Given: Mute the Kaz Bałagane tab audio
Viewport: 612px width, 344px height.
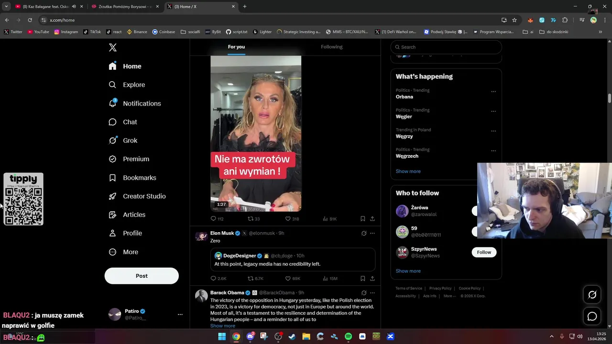Looking at the screenshot, I should (74, 7).
